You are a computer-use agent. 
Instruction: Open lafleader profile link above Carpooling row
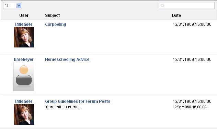(x=24, y=24)
